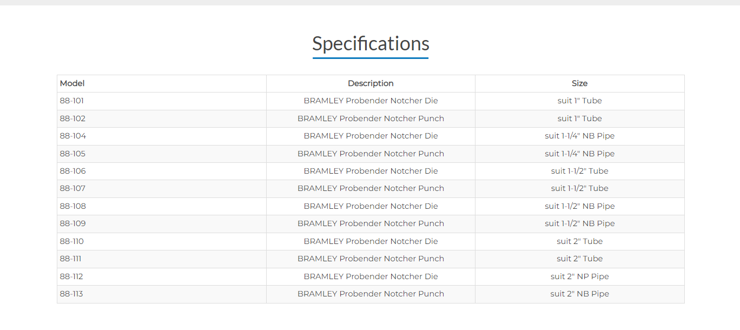Image resolution: width=740 pixels, height=330 pixels.
Task: Click the size for model 88-106
Action: tap(579, 171)
